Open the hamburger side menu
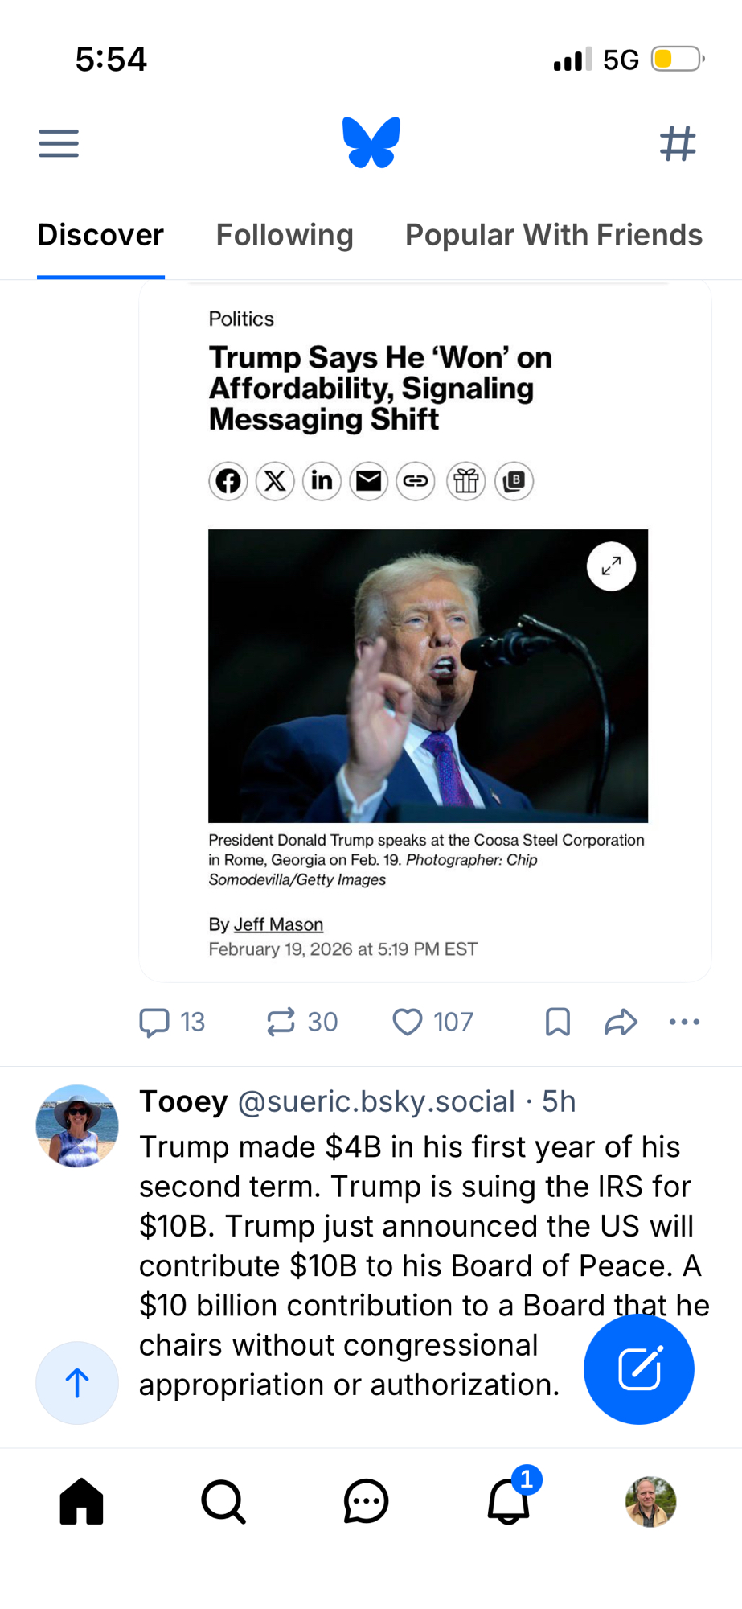The width and height of the screenshot is (742, 1609). pos(59,143)
